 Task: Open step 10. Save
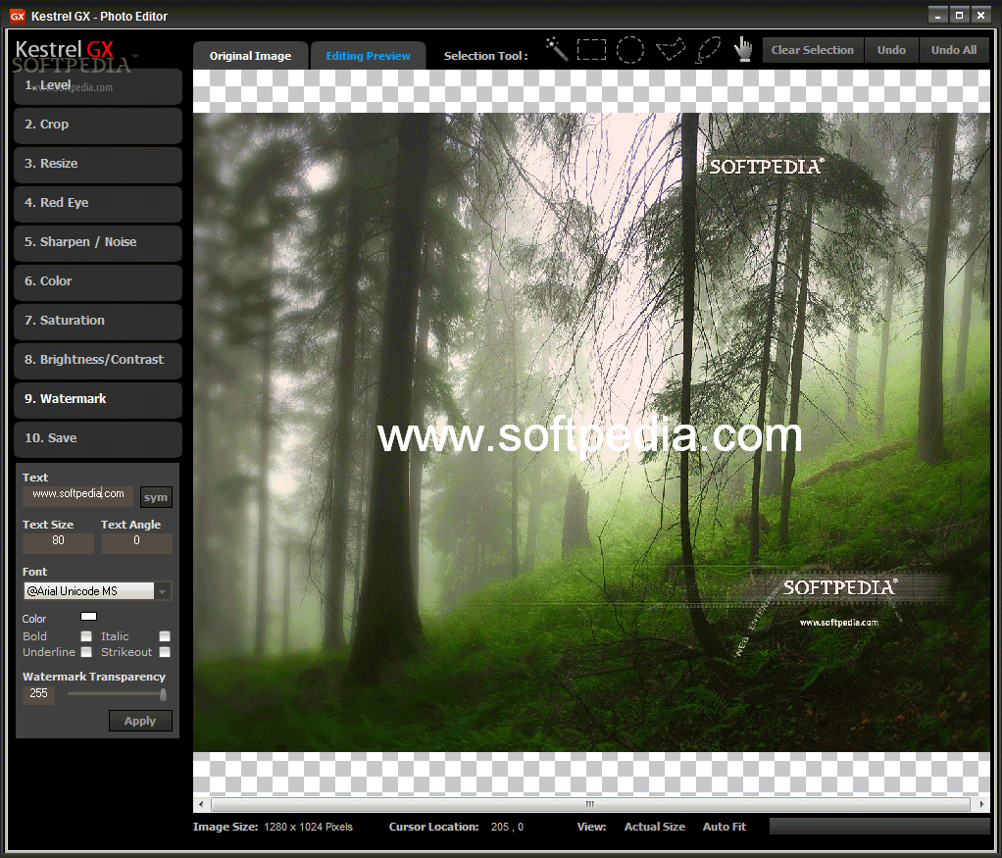pos(98,438)
